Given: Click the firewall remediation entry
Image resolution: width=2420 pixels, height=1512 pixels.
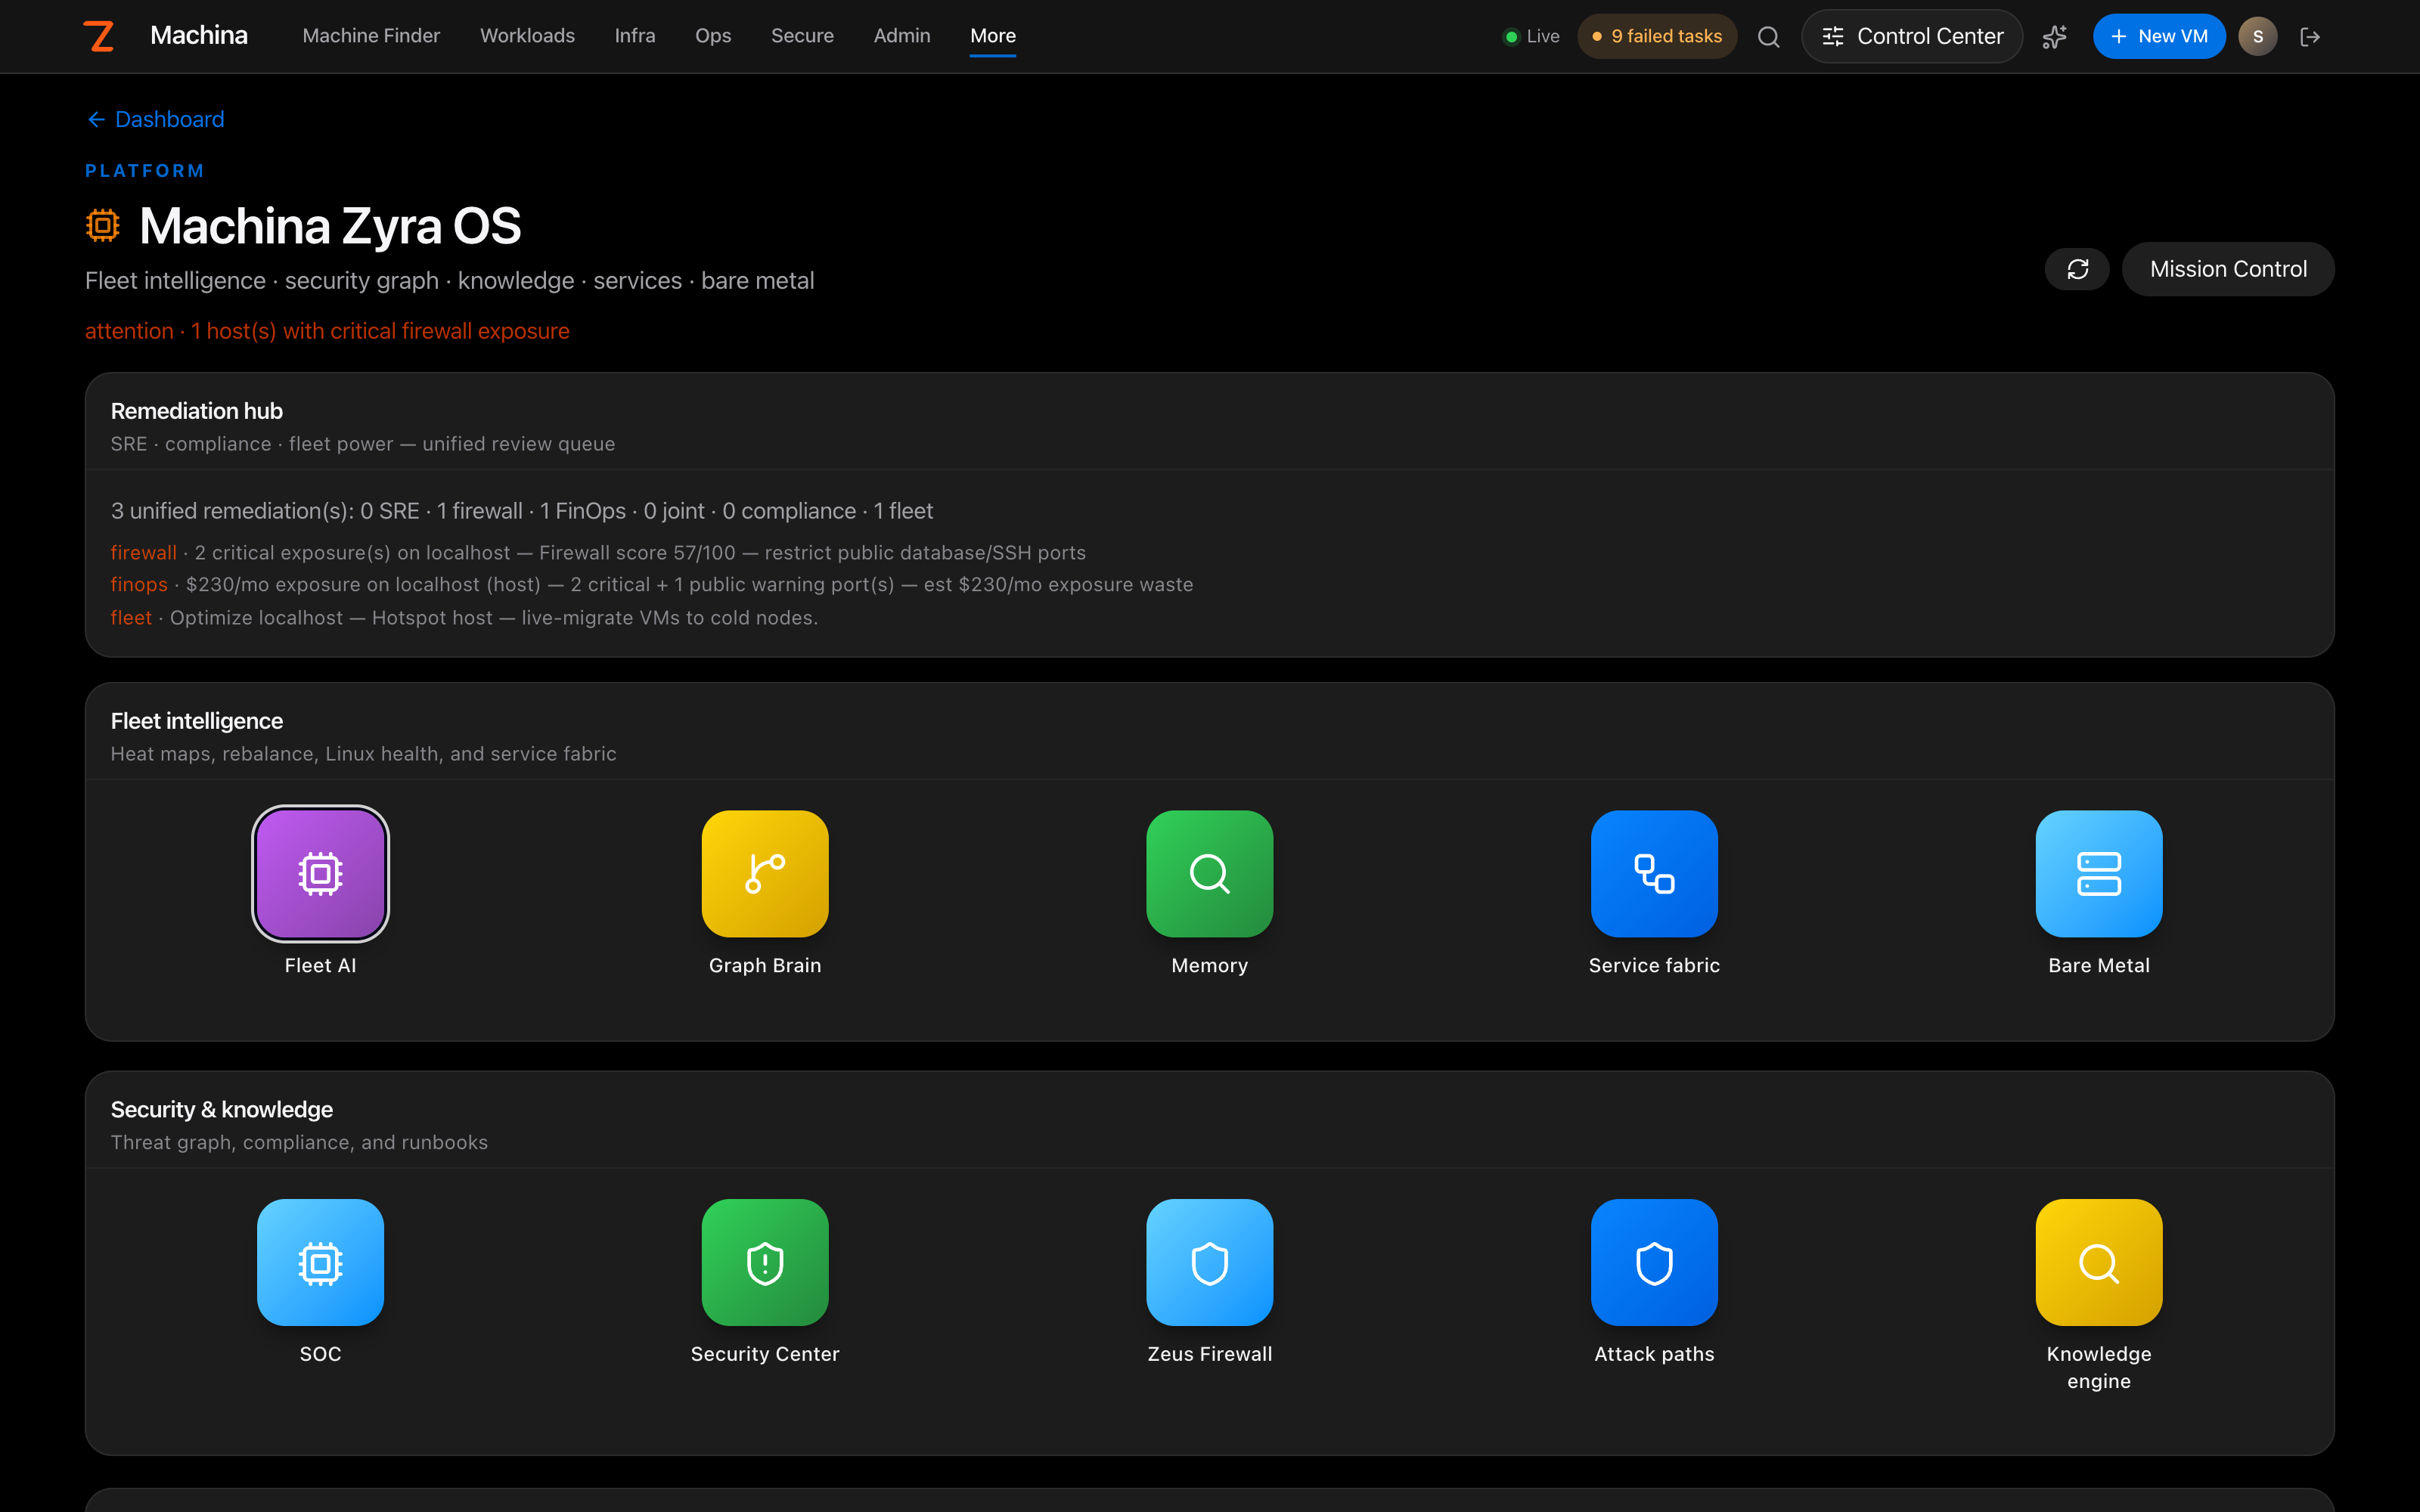Looking at the screenshot, I should pos(598,553).
